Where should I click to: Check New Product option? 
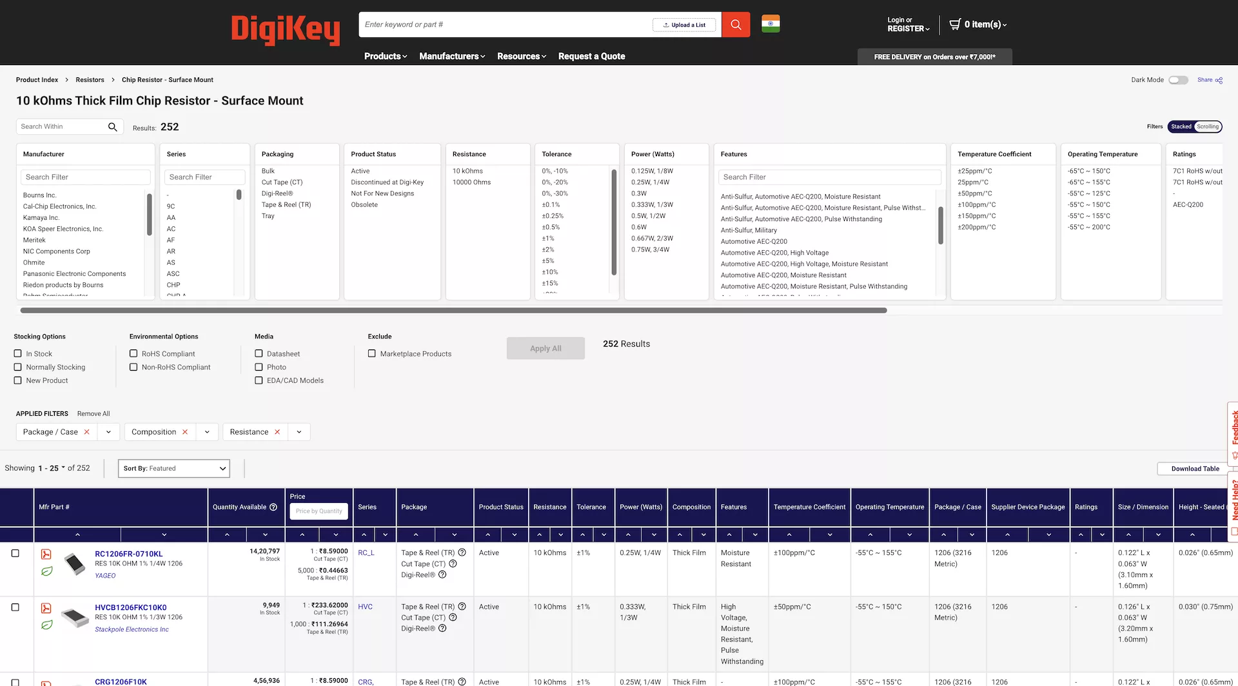click(18, 381)
